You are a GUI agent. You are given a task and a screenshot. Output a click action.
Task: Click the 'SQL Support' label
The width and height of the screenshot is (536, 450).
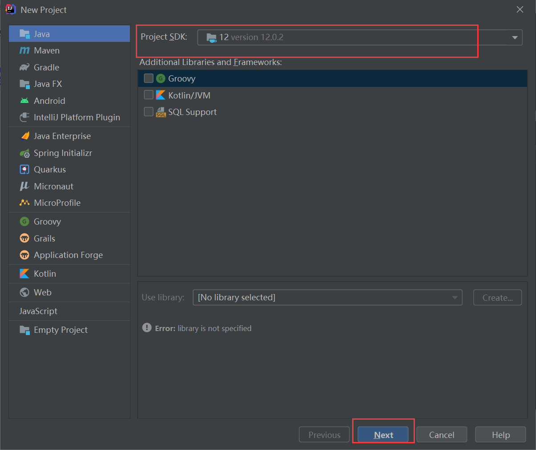click(192, 112)
